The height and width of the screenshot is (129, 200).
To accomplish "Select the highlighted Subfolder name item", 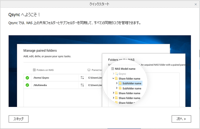I will click(132, 83).
